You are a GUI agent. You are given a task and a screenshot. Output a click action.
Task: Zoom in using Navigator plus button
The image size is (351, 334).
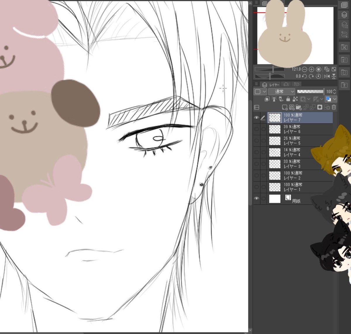point(312,69)
